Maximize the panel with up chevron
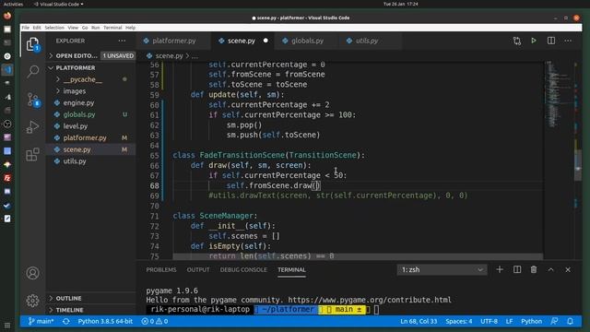590x332 pixels. click(550, 269)
